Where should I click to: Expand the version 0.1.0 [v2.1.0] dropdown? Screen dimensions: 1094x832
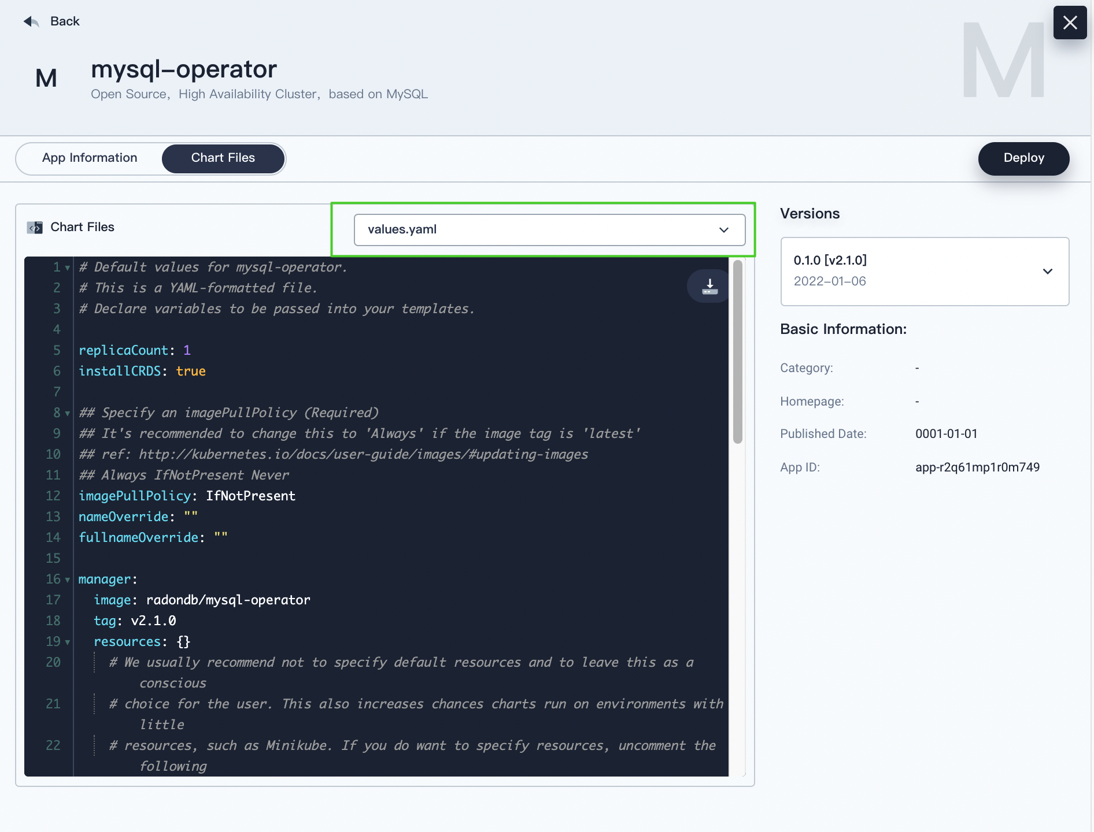tap(1047, 271)
